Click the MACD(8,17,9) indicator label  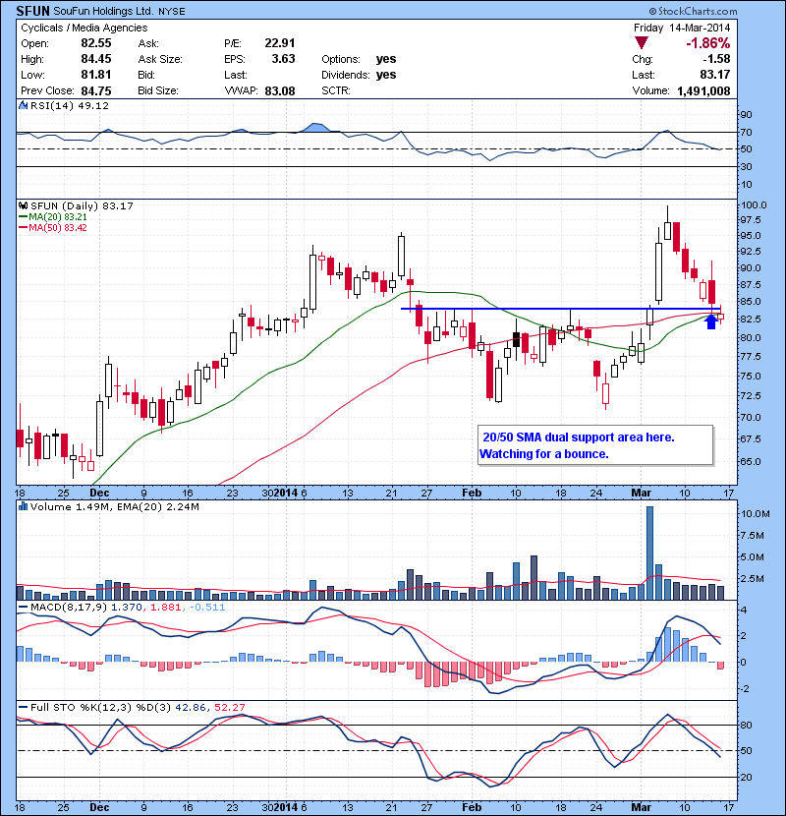click(x=70, y=607)
